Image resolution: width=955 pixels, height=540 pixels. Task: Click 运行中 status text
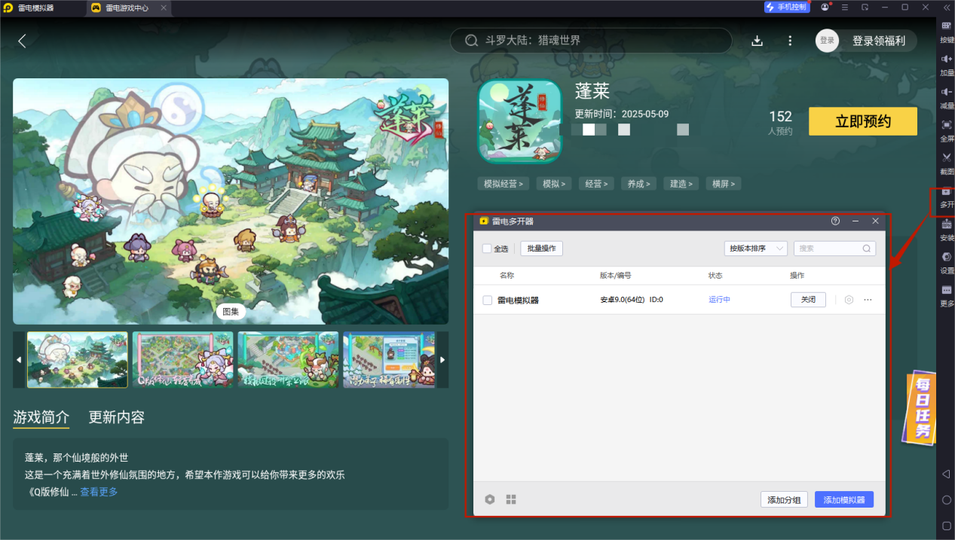click(x=719, y=300)
